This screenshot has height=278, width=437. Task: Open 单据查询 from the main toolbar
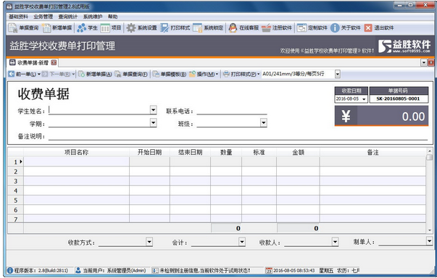click(x=13, y=28)
